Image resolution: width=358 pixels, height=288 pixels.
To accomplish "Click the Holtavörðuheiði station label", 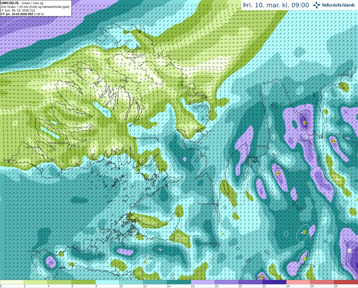I will pyautogui.click(x=210, y=244).
